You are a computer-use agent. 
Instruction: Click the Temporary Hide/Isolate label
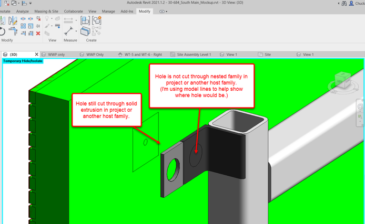click(x=23, y=61)
